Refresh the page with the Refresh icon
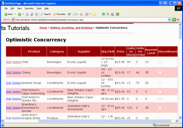Image resolution: width=183 pixels, height=128 pixels. [32, 14]
